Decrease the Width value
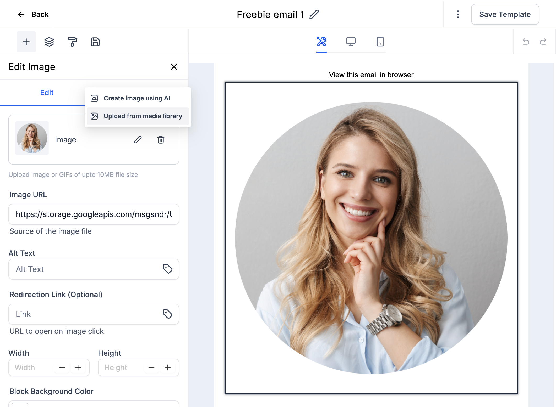 tap(62, 368)
